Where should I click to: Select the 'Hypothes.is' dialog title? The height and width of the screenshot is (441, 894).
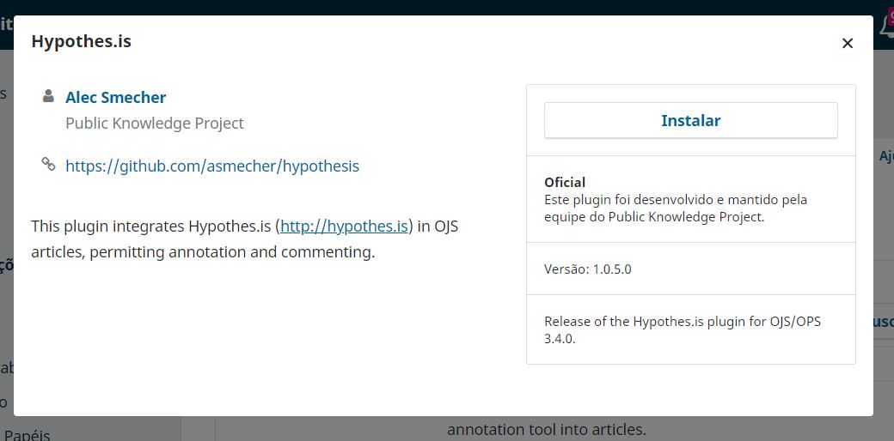(81, 41)
